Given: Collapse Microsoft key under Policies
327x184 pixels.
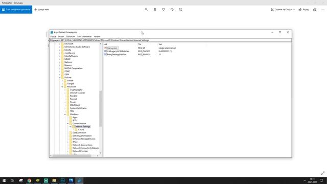Looking at the screenshot, I should [x=62, y=87].
